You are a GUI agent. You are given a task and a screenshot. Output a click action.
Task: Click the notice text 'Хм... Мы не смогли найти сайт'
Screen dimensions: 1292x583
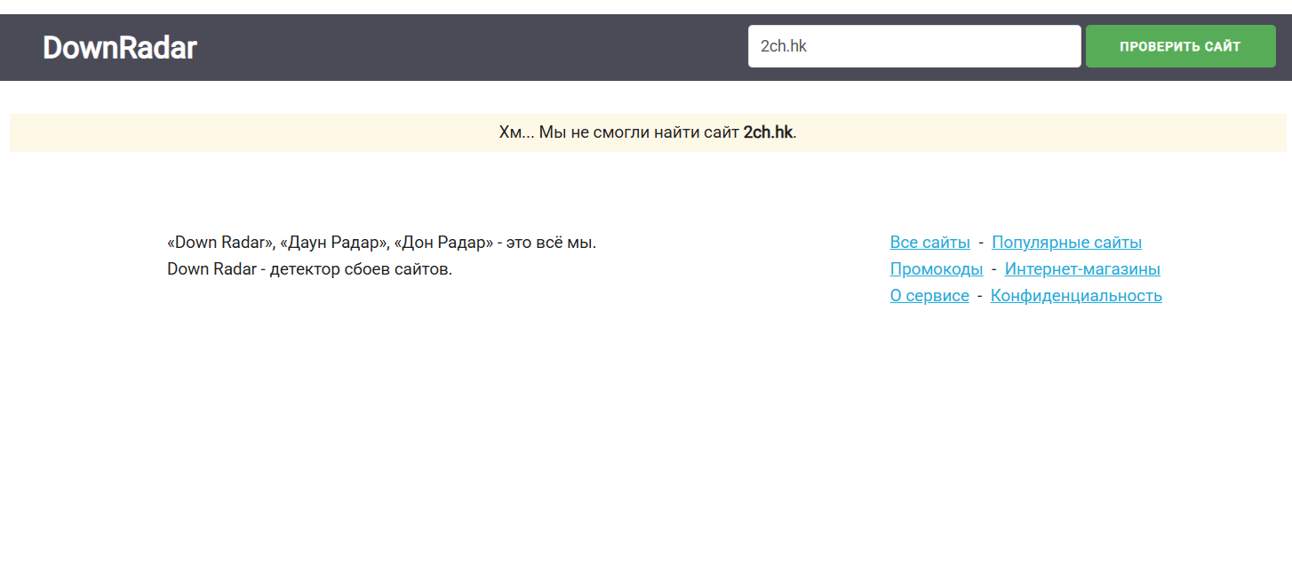[619, 132]
